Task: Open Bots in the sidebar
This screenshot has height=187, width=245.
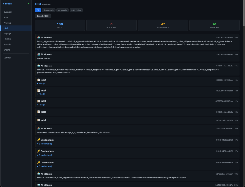Action: (16, 17)
